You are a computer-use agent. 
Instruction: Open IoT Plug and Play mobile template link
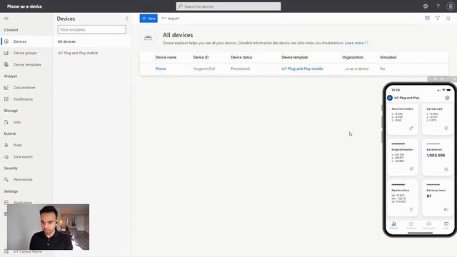[x=302, y=69]
